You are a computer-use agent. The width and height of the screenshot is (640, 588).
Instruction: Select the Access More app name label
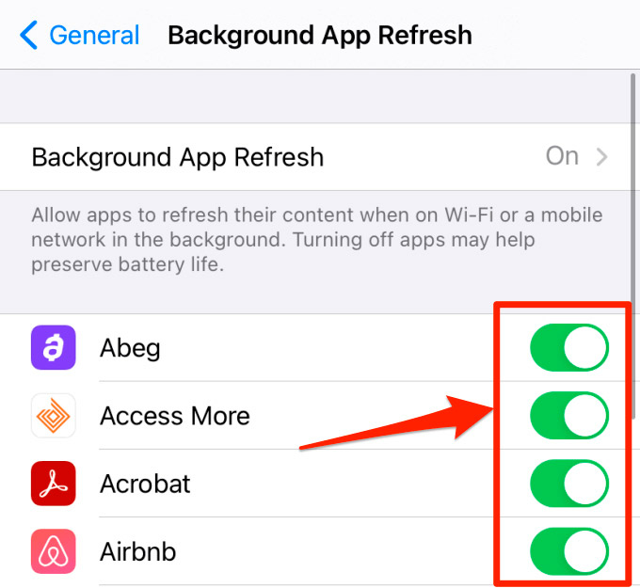pyautogui.click(x=175, y=416)
